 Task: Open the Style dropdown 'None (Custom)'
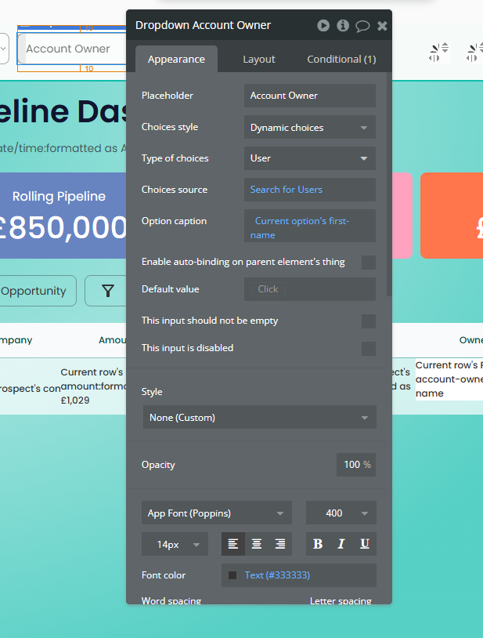click(x=260, y=417)
